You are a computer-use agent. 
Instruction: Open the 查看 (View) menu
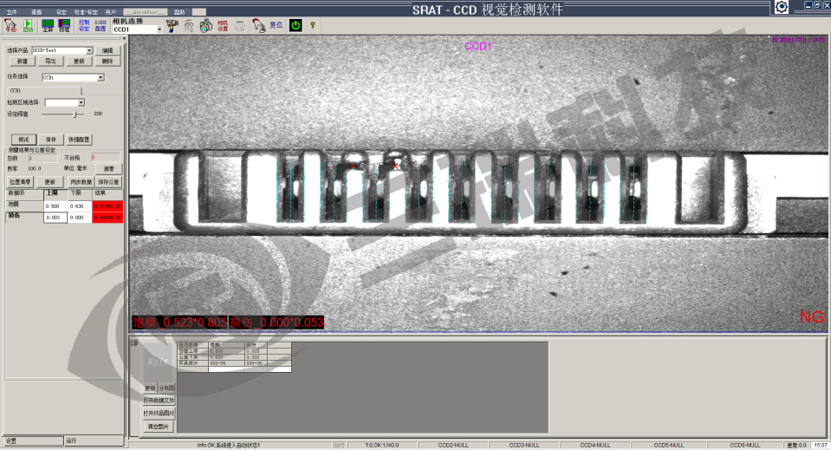click(36, 12)
